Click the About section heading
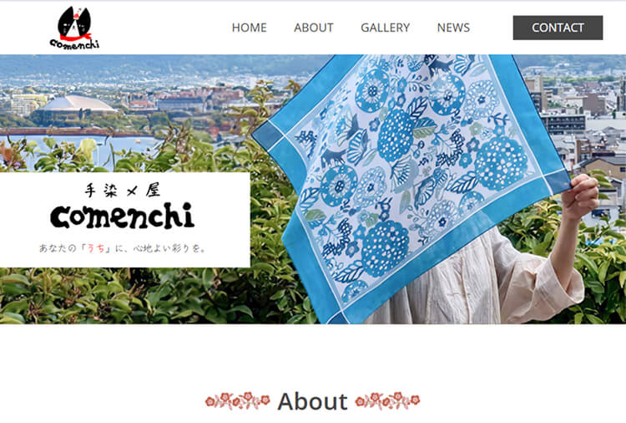This screenshot has width=626, height=423. 313,401
